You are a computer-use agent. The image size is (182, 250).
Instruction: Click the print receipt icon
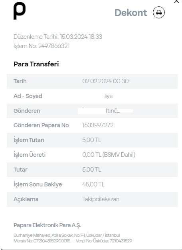(159, 12)
